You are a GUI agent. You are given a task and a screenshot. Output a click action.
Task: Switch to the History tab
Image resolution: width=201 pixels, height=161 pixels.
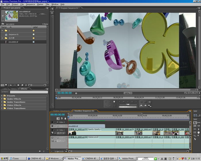[x=14, y=89]
